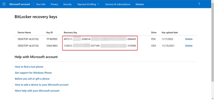Open Services & subscriptions tab

coord(118,4)
